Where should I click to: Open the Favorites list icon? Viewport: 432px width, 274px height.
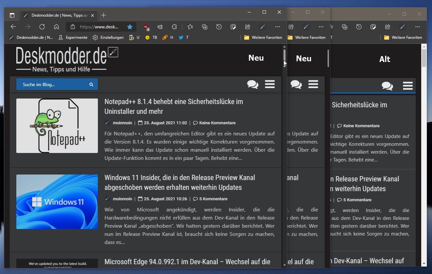(190, 27)
